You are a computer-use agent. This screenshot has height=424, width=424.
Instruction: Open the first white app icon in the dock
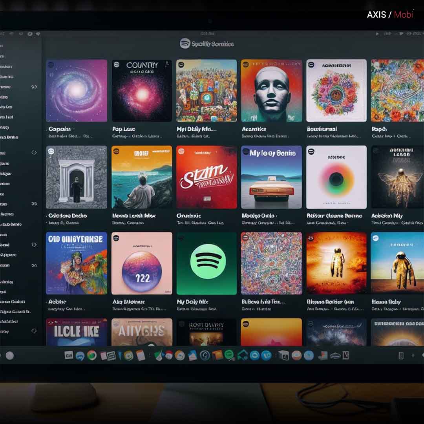[69, 356]
